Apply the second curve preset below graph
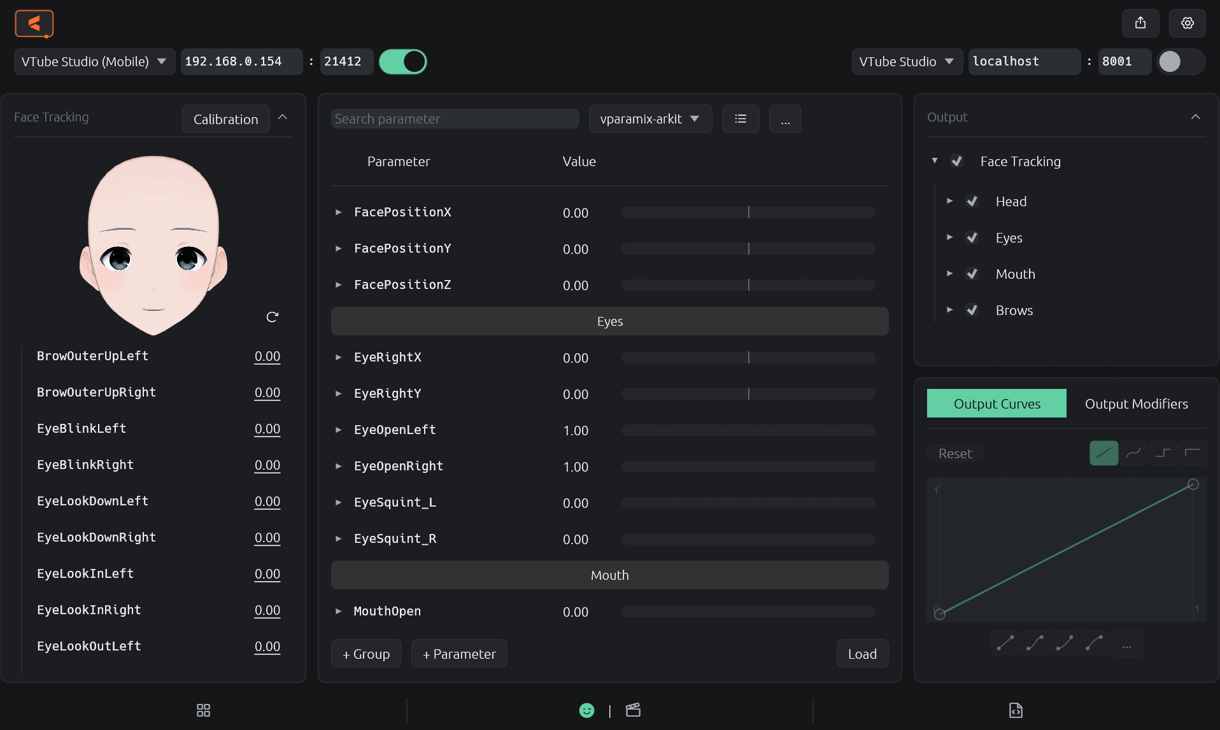Screen dimensions: 1220x730 tap(1035, 643)
